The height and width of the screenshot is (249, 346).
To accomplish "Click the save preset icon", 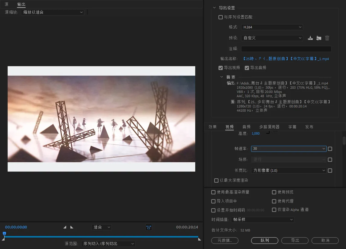I will 310,38.
